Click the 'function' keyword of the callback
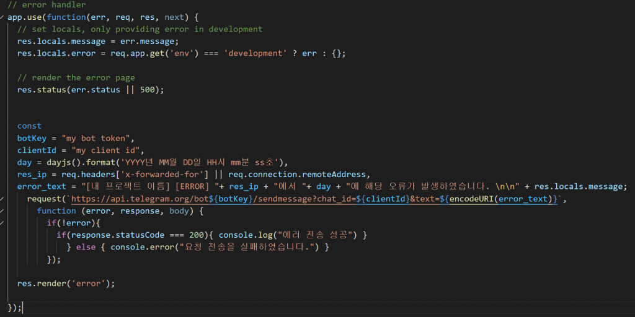The image size is (635, 317). [x=56, y=211]
